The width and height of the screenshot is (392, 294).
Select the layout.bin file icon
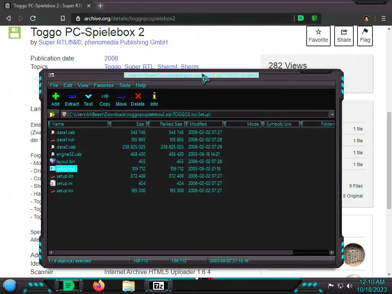pos(52,161)
